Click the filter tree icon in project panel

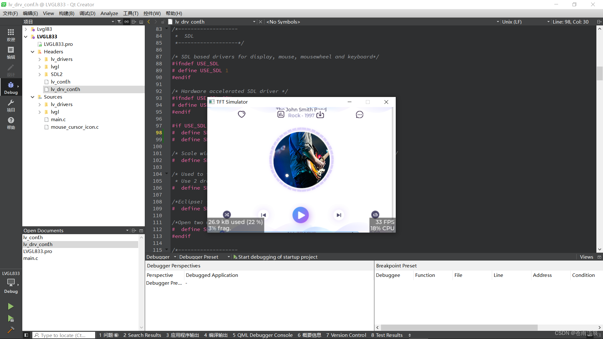click(x=119, y=22)
